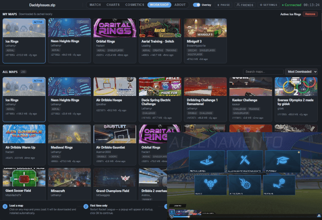Viewport: 322px width, 220px height.
Task: Open the Giant Soccer Field map
Action: click(x=24, y=184)
